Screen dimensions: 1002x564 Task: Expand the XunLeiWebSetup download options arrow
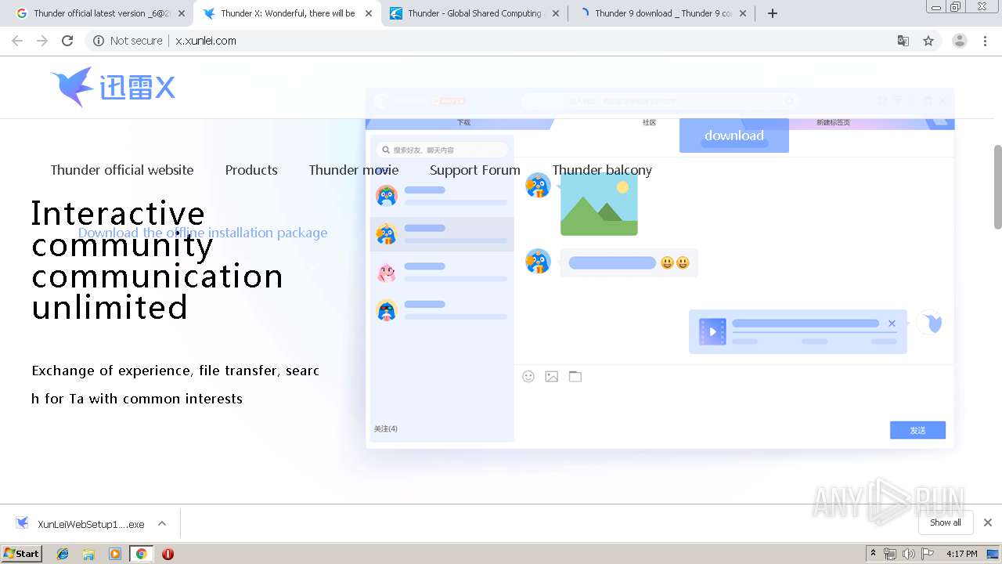click(162, 523)
